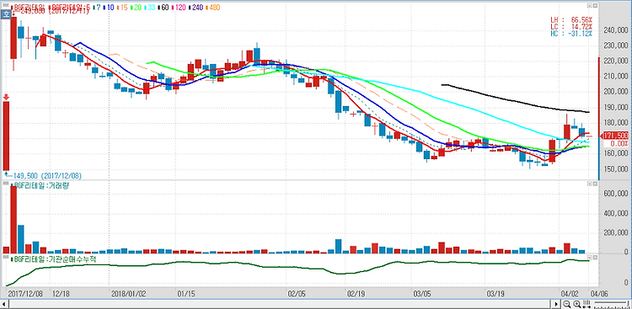Click the 600,000 volume axis label
The height and width of the screenshot is (309, 632).
tap(617, 194)
